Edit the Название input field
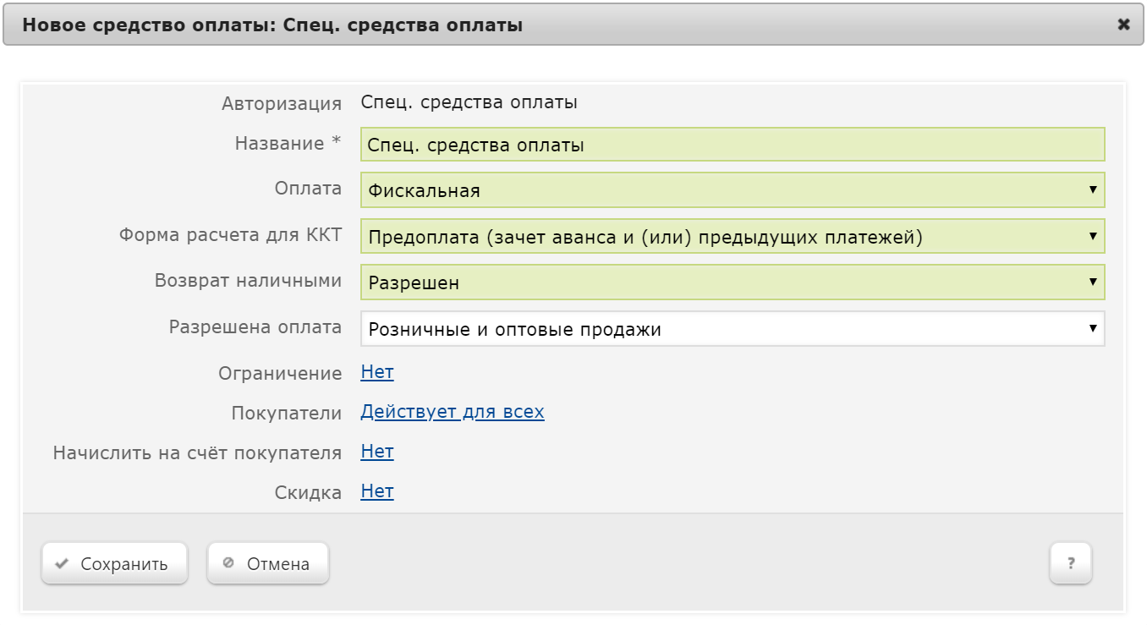1147x625 pixels. click(x=733, y=145)
